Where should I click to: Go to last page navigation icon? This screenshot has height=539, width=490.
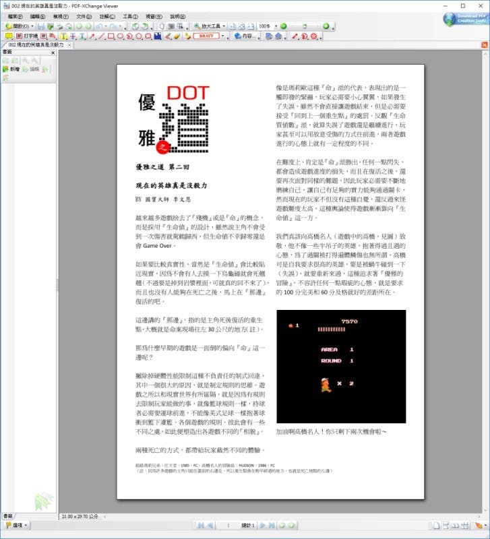[272, 526]
